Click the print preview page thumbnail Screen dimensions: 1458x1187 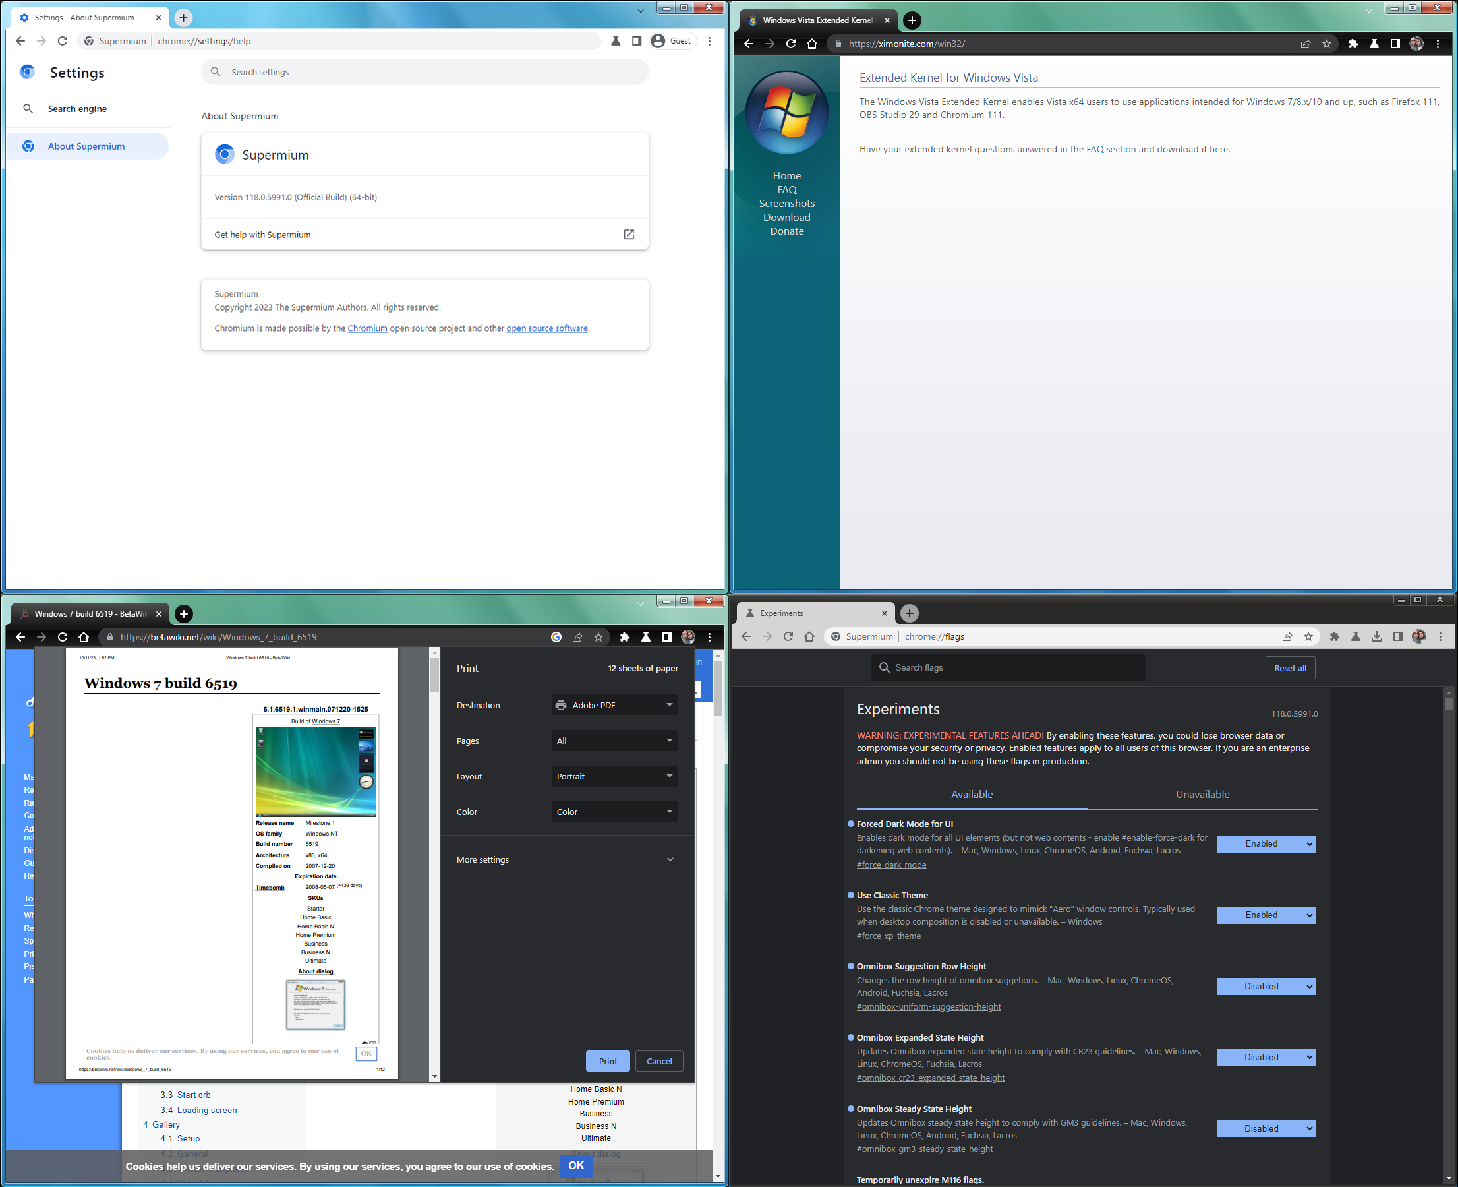[x=232, y=864]
